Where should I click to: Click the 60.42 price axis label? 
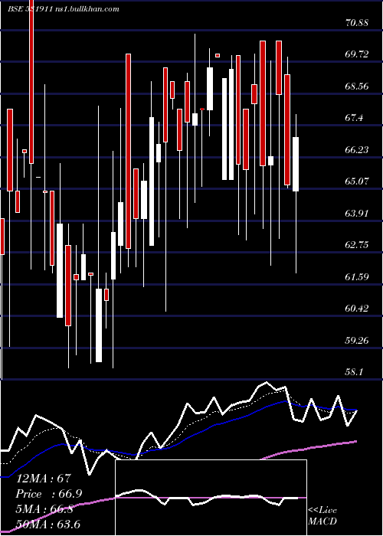pyautogui.click(x=357, y=309)
